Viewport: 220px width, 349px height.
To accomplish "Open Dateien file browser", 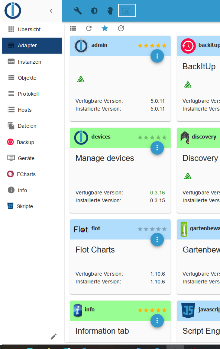I will 32,126.
